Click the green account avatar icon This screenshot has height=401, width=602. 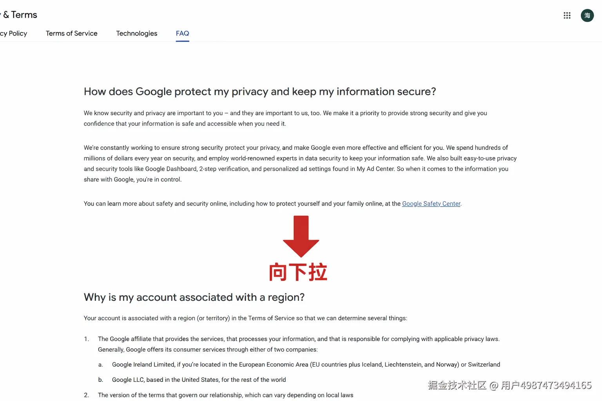pos(587,15)
